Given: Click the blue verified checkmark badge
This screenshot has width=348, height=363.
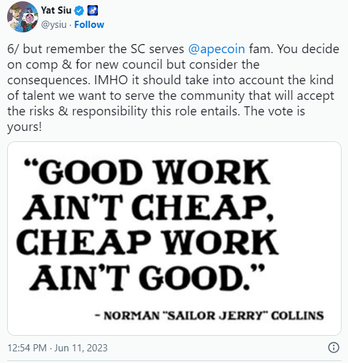Looking at the screenshot, I should (x=79, y=11).
